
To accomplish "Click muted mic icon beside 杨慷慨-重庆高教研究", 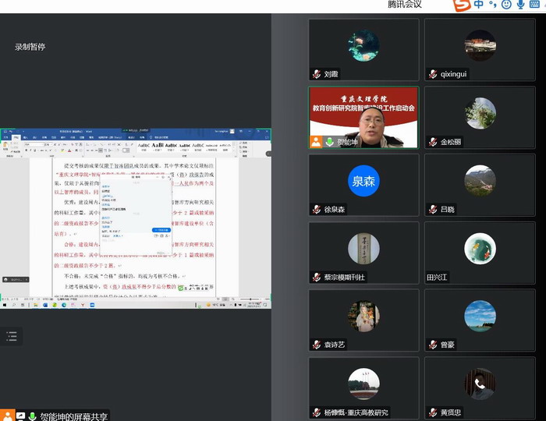I will click(x=317, y=412).
